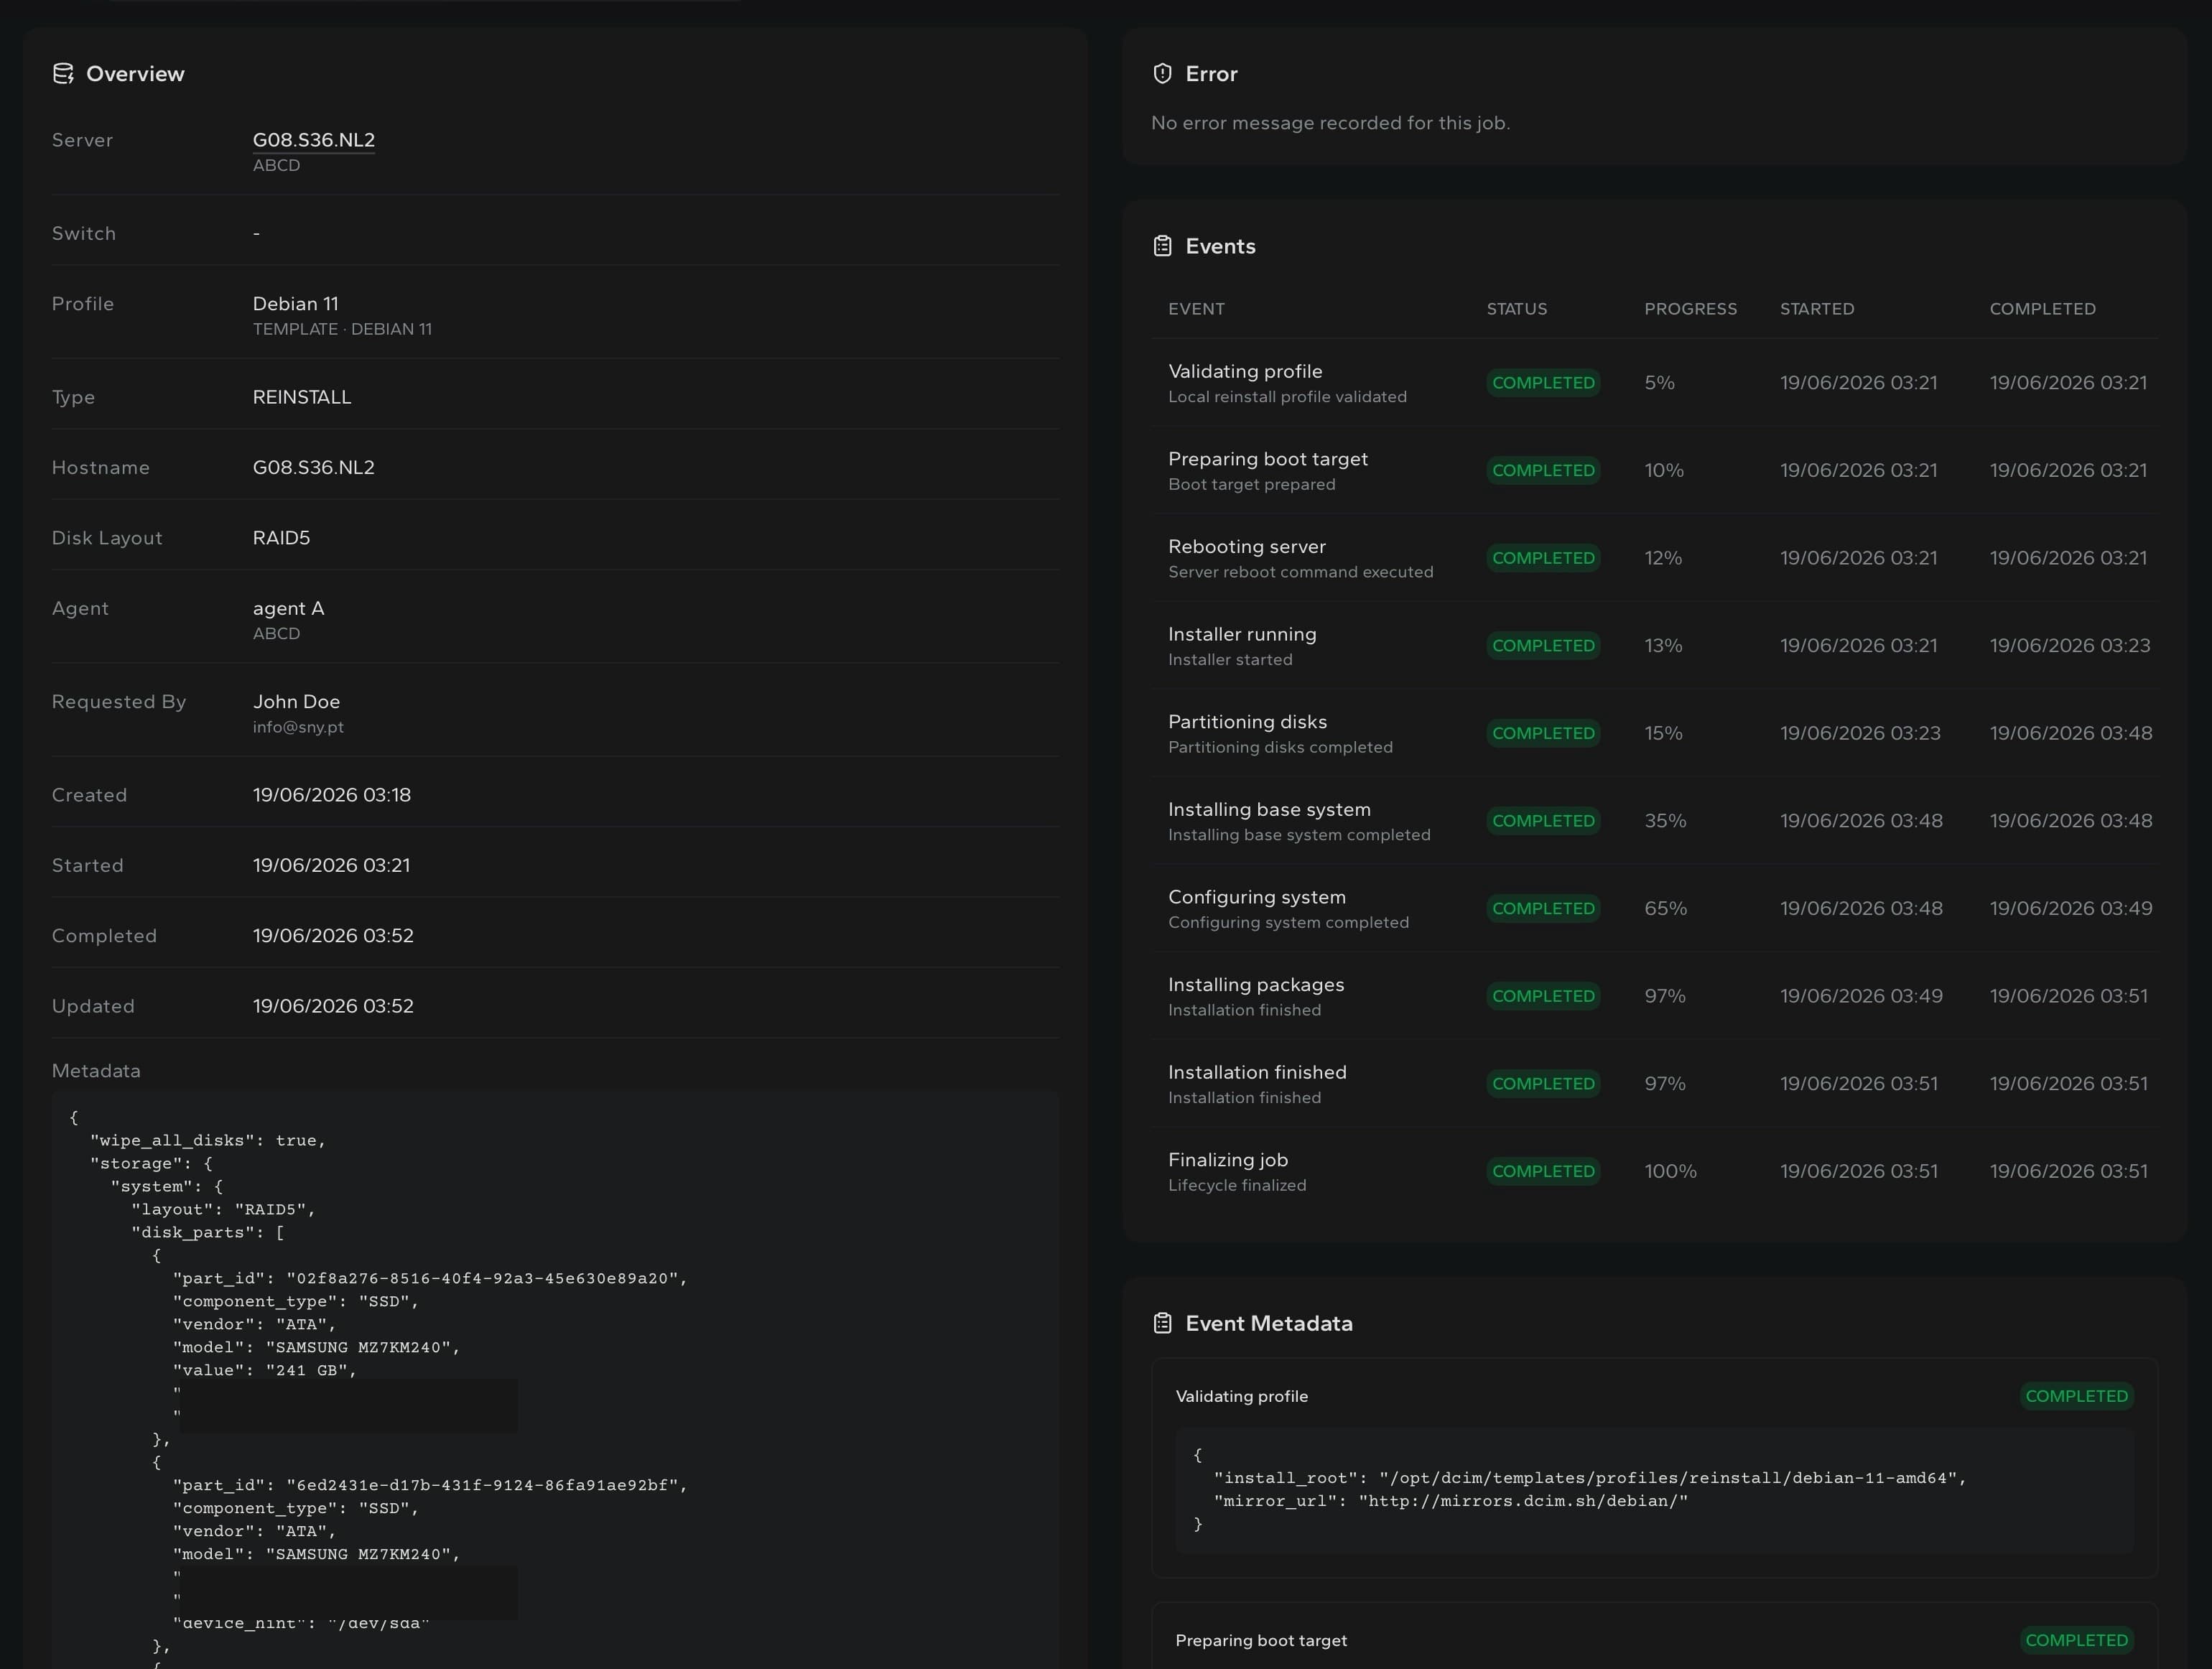This screenshot has width=2212, height=1669.
Task: Click the Partitioning disks completed time 03:48
Action: coord(2070,733)
